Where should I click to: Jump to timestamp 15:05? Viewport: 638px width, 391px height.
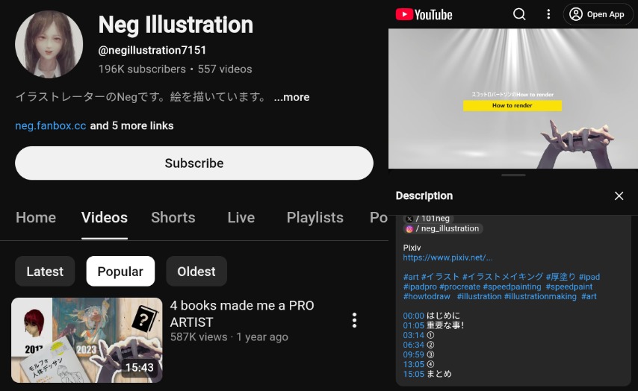click(x=413, y=375)
